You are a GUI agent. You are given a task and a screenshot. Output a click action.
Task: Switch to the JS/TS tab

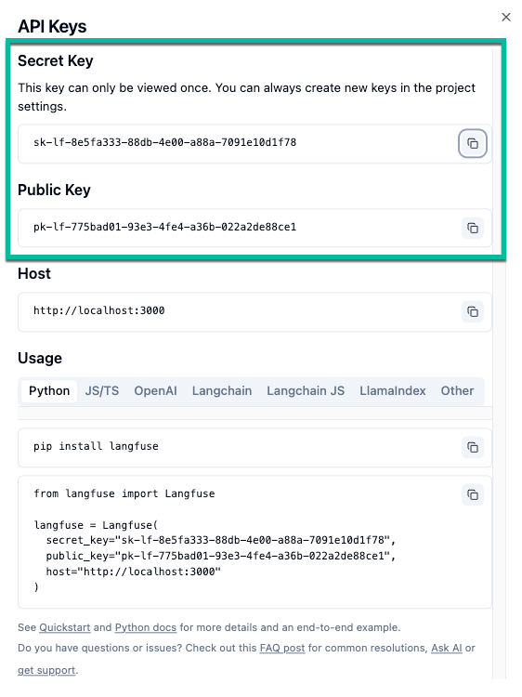click(102, 391)
